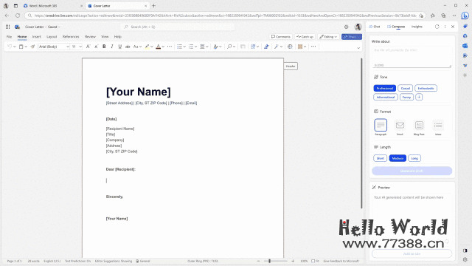Select the Email format icon

(400, 125)
